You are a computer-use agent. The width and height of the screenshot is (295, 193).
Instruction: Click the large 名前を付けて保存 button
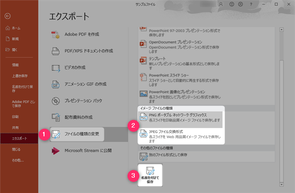pos(150,175)
